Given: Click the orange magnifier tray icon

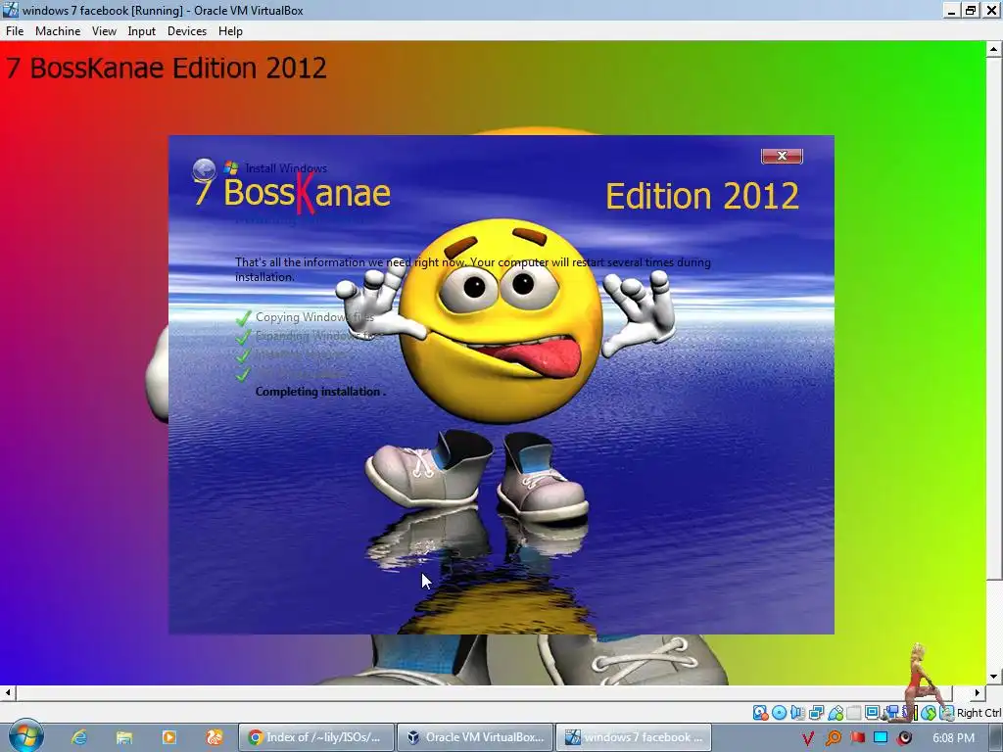Looking at the screenshot, I should tap(833, 738).
